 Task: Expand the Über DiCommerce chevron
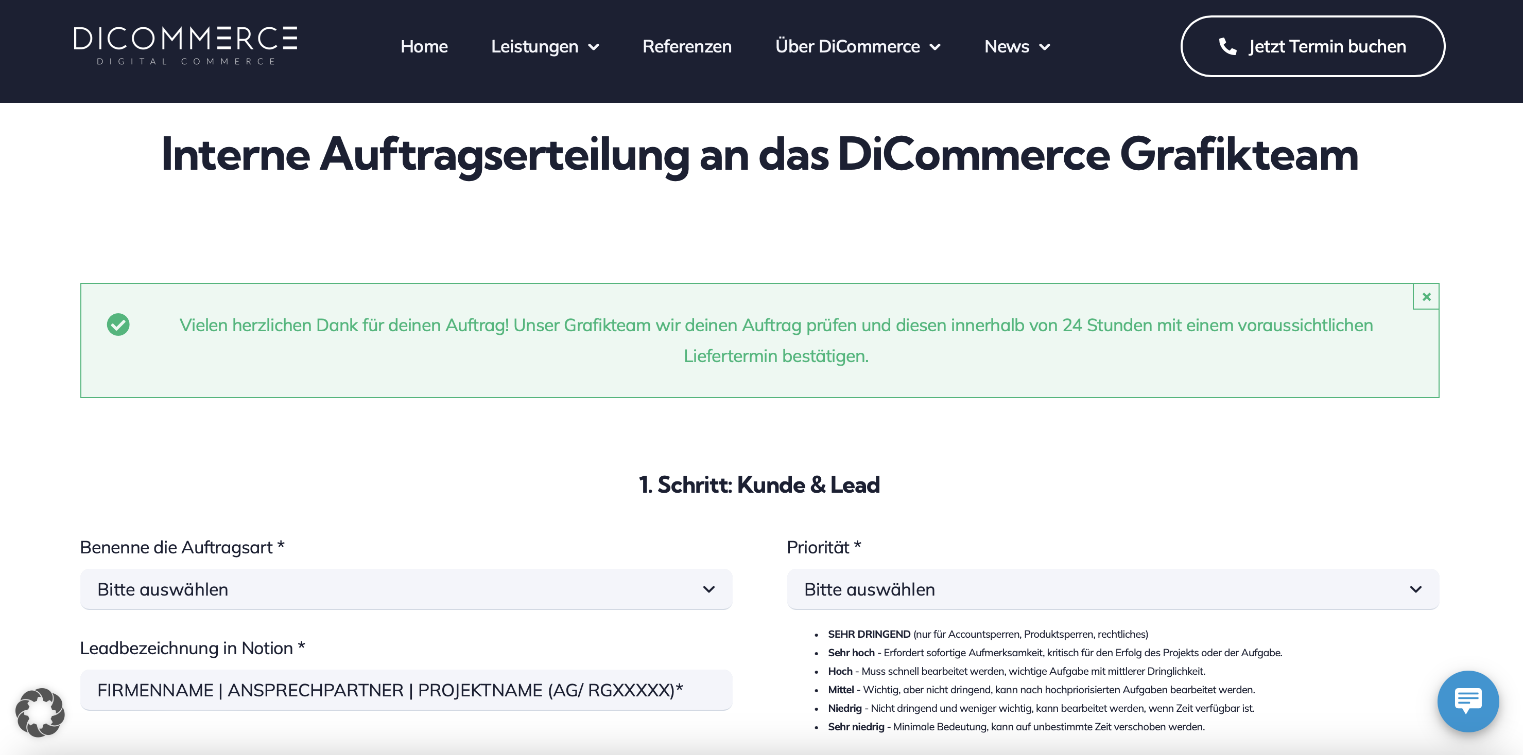[934, 47]
